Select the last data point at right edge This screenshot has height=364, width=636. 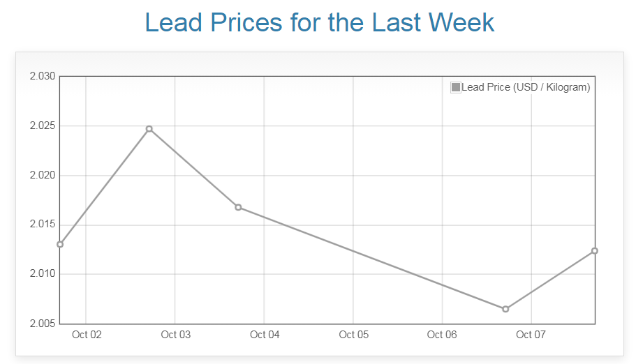click(595, 250)
